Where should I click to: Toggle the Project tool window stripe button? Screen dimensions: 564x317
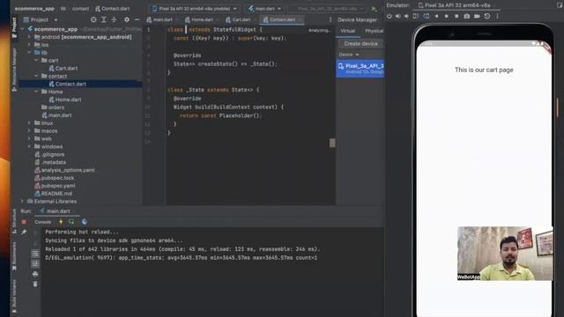point(14,27)
